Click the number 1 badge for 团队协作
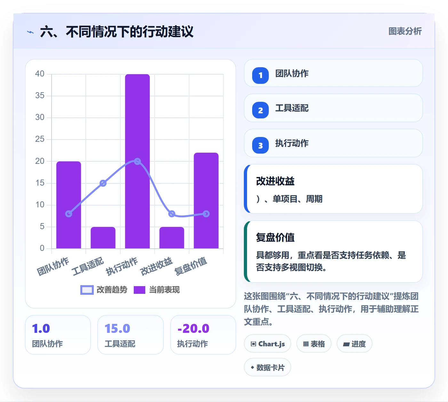Viewport: 448px width, 402px height. tap(260, 76)
